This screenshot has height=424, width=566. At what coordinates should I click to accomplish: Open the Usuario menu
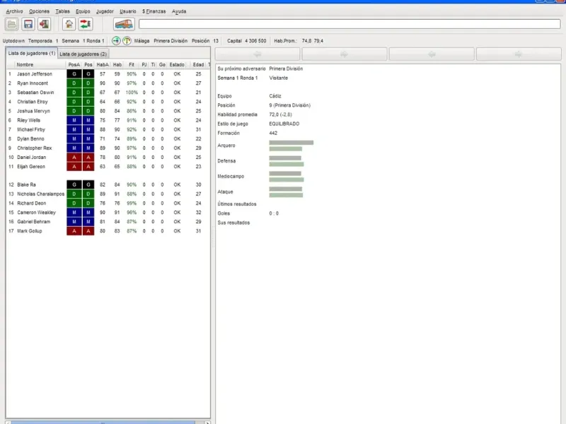128,11
